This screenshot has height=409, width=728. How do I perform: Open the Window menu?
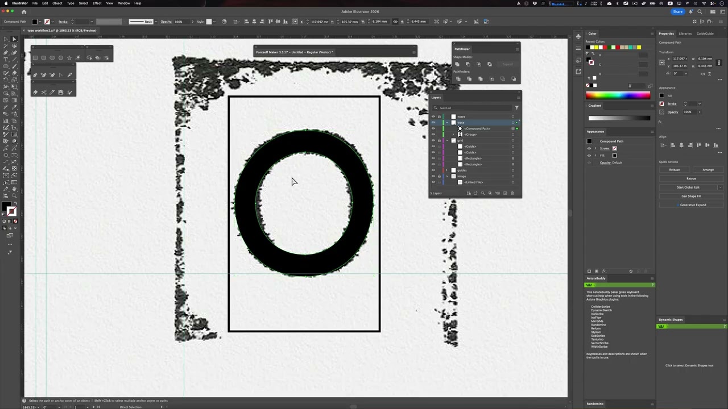(123, 3)
